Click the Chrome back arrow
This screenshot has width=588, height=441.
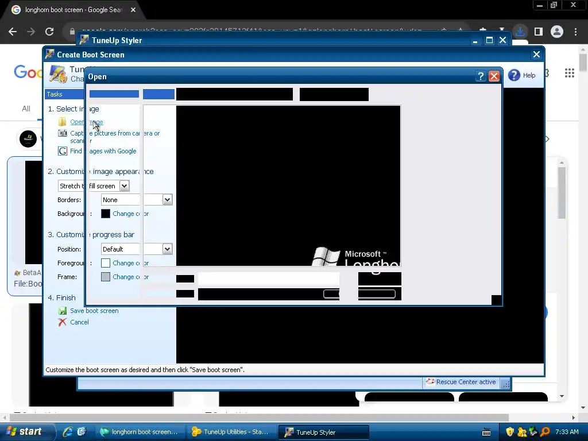(x=13, y=32)
